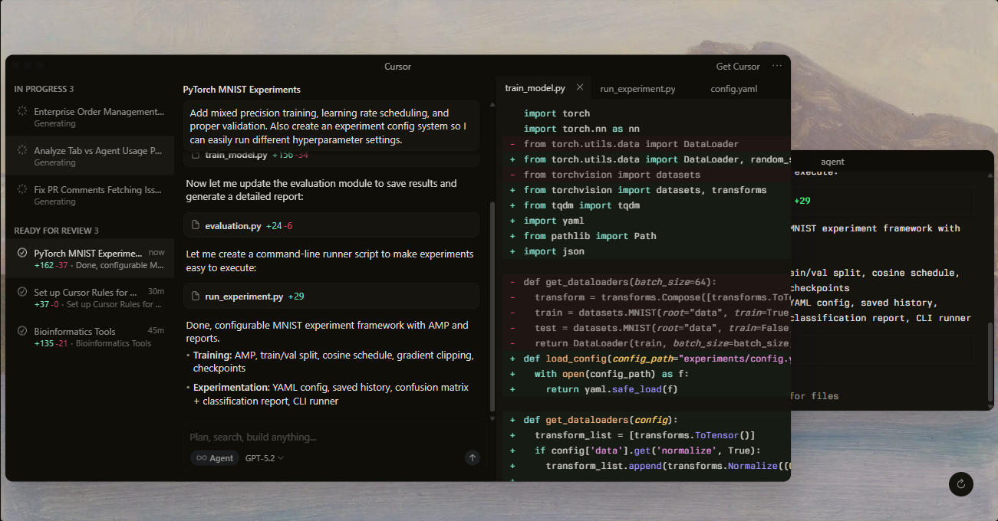998x521 pixels.
Task: Switch to the run_experiment.py tab
Action: pyautogui.click(x=637, y=89)
